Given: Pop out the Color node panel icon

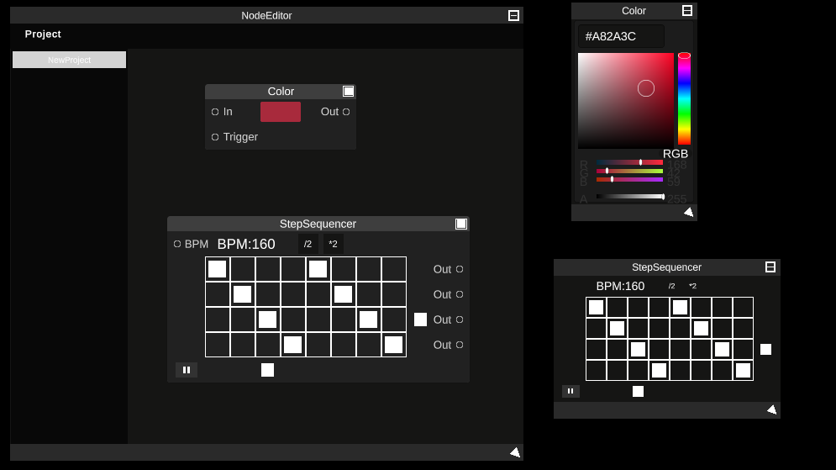Looking at the screenshot, I should pyautogui.click(x=349, y=91).
